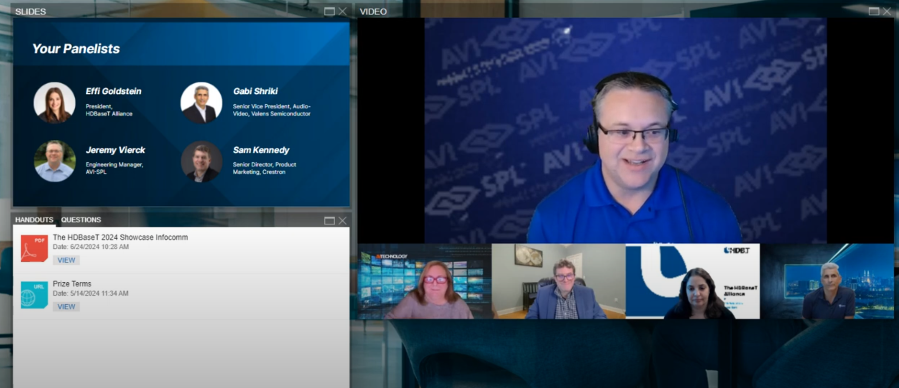Click the "Prize Terms" handout title

(x=72, y=284)
